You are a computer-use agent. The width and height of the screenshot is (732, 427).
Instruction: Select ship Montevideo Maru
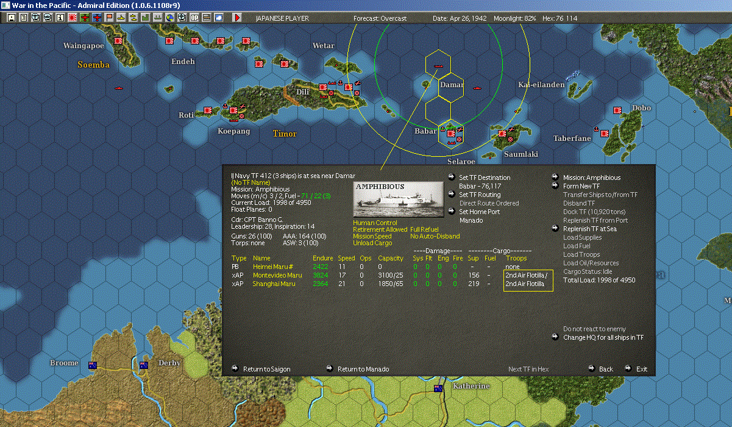pos(277,275)
